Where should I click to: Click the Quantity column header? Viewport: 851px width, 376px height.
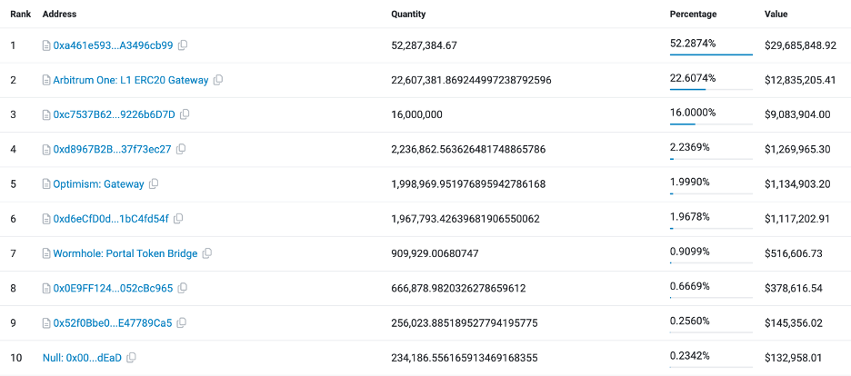408,15
